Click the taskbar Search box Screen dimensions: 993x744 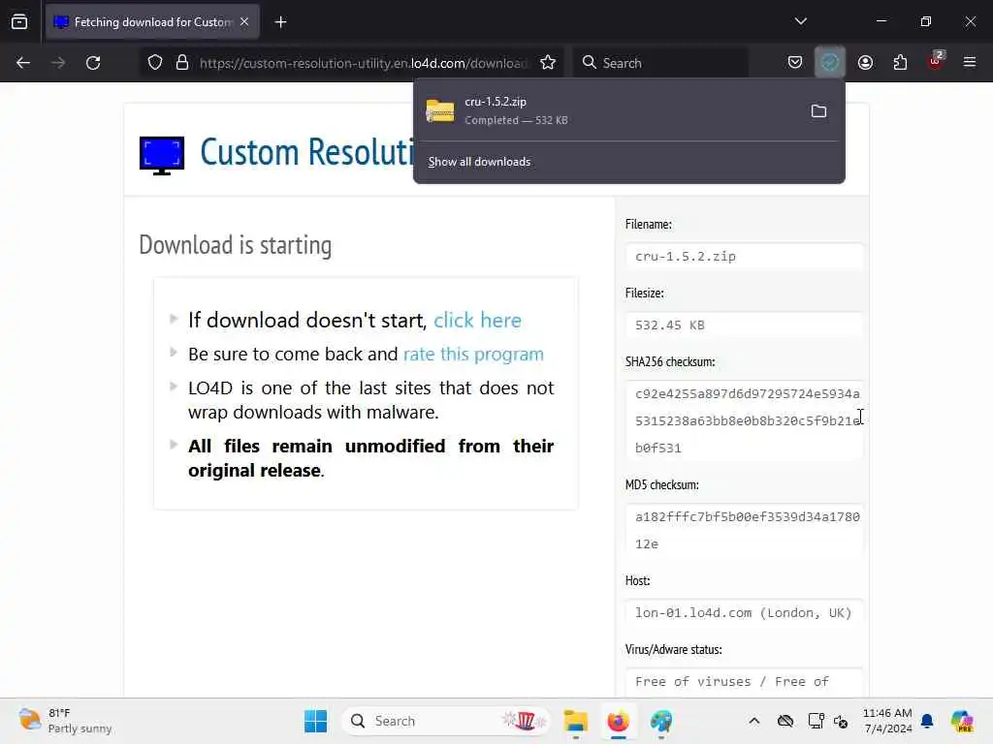click(x=446, y=721)
